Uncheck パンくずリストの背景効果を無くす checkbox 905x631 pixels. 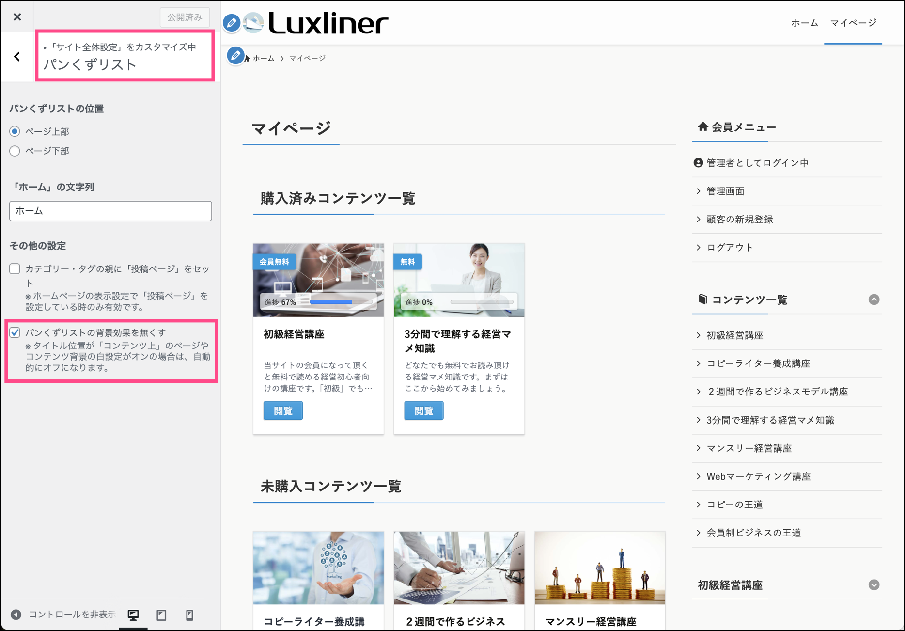(x=15, y=332)
